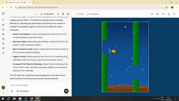Switch to the Código tab
This screenshot has height=101, width=179.
click(x=80, y=14)
